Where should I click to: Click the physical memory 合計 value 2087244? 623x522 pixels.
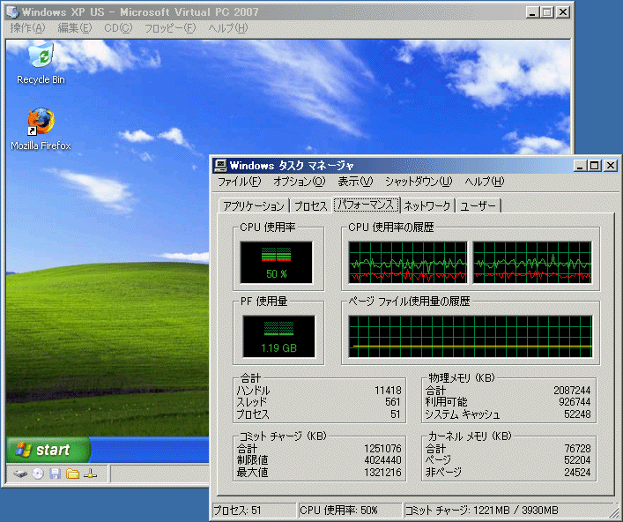point(572,391)
